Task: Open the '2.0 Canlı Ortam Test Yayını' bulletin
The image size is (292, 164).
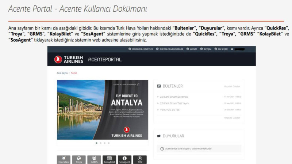Action: pos(174,104)
